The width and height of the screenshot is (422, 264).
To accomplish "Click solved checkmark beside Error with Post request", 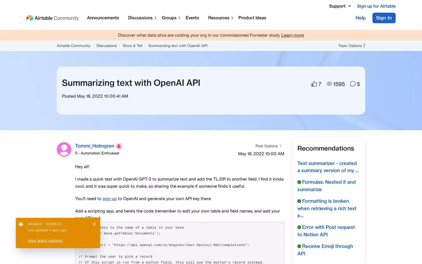I will [x=299, y=227].
